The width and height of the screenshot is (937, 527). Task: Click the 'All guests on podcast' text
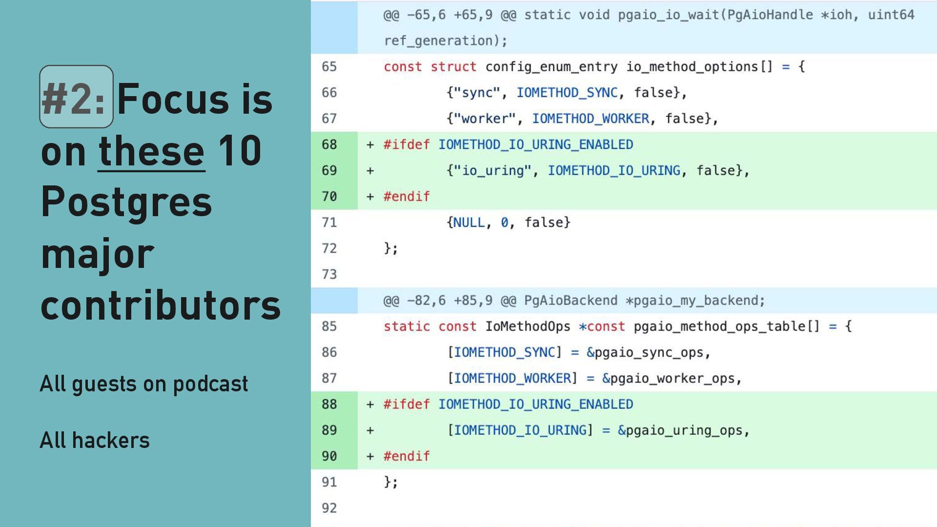tap(144, 384)
